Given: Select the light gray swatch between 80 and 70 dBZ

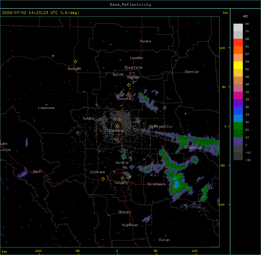Looking at the screenshot, I should [x=238, y=28].
